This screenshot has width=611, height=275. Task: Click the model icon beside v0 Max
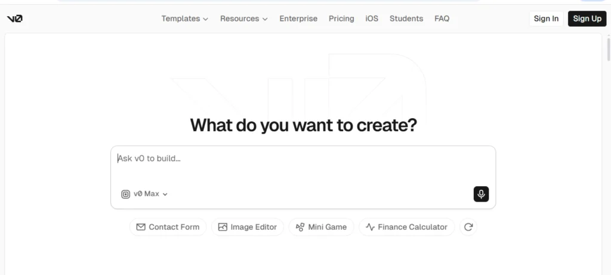click(x=126, y=194)
